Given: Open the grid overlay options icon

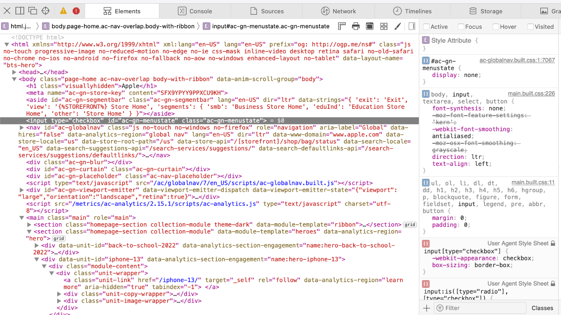Looking at the screenshot, I should pyautogui.click(x=384, y=26).
